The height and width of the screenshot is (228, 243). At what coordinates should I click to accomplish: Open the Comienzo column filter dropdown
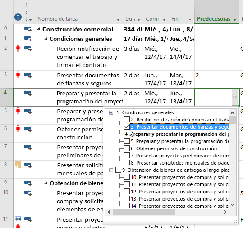tap(164, 19)
